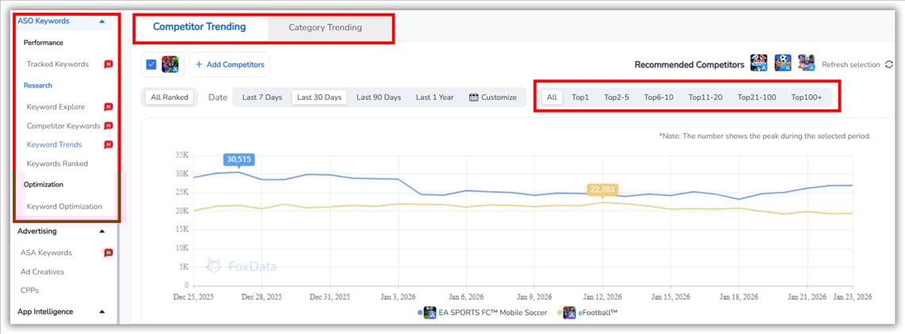The width and height of the screenshot is (905, 334).
Task: Click the red badge next to ASA Keywords
Action: (108, 252)
